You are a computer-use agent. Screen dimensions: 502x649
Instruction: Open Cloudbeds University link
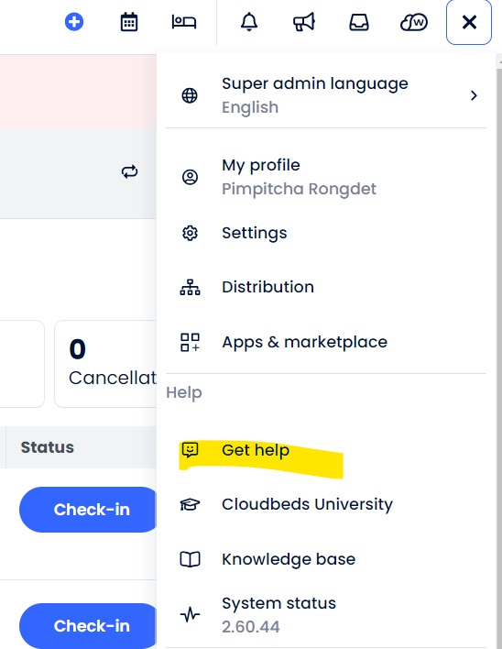(x=326, y=504)
